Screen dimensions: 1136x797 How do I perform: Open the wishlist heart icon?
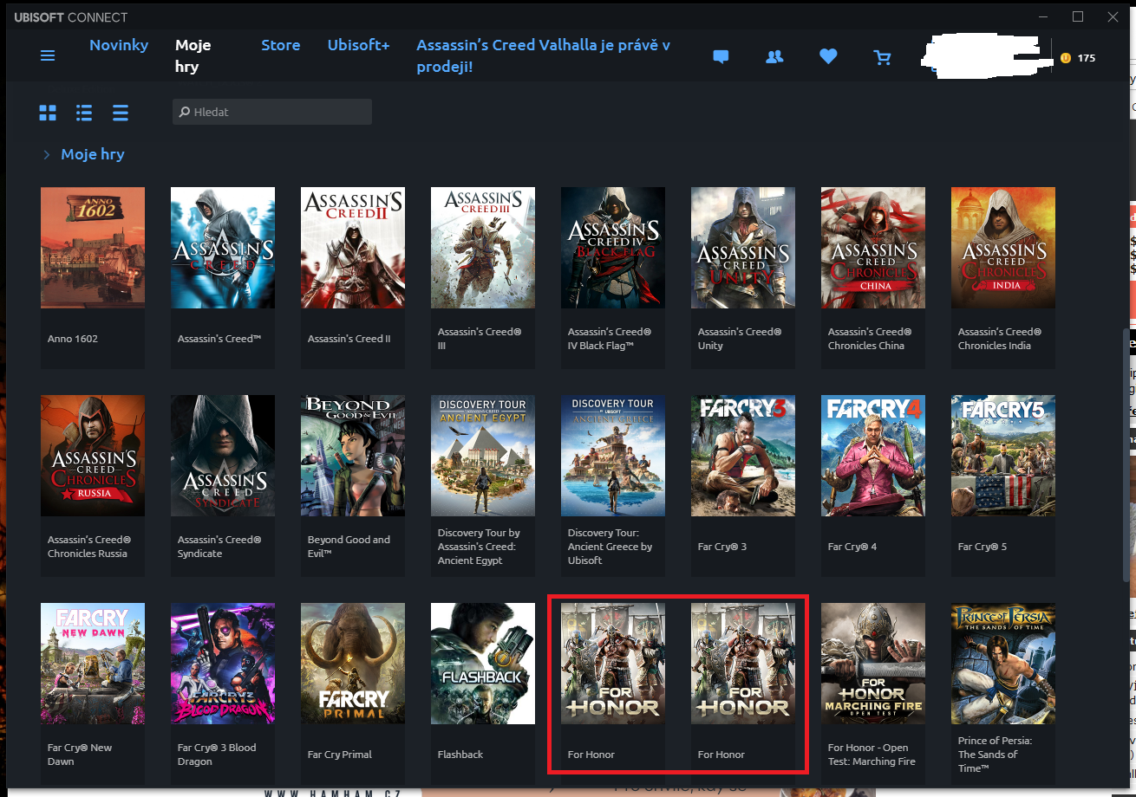tap(828, 57)
